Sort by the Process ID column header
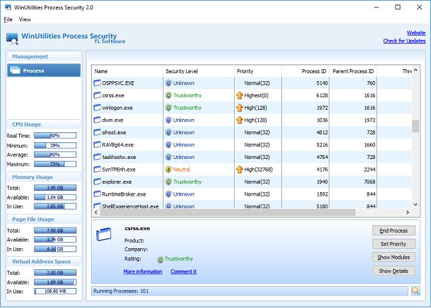The width and height of the screenshot is (431, 308). (x=305, y=71)
